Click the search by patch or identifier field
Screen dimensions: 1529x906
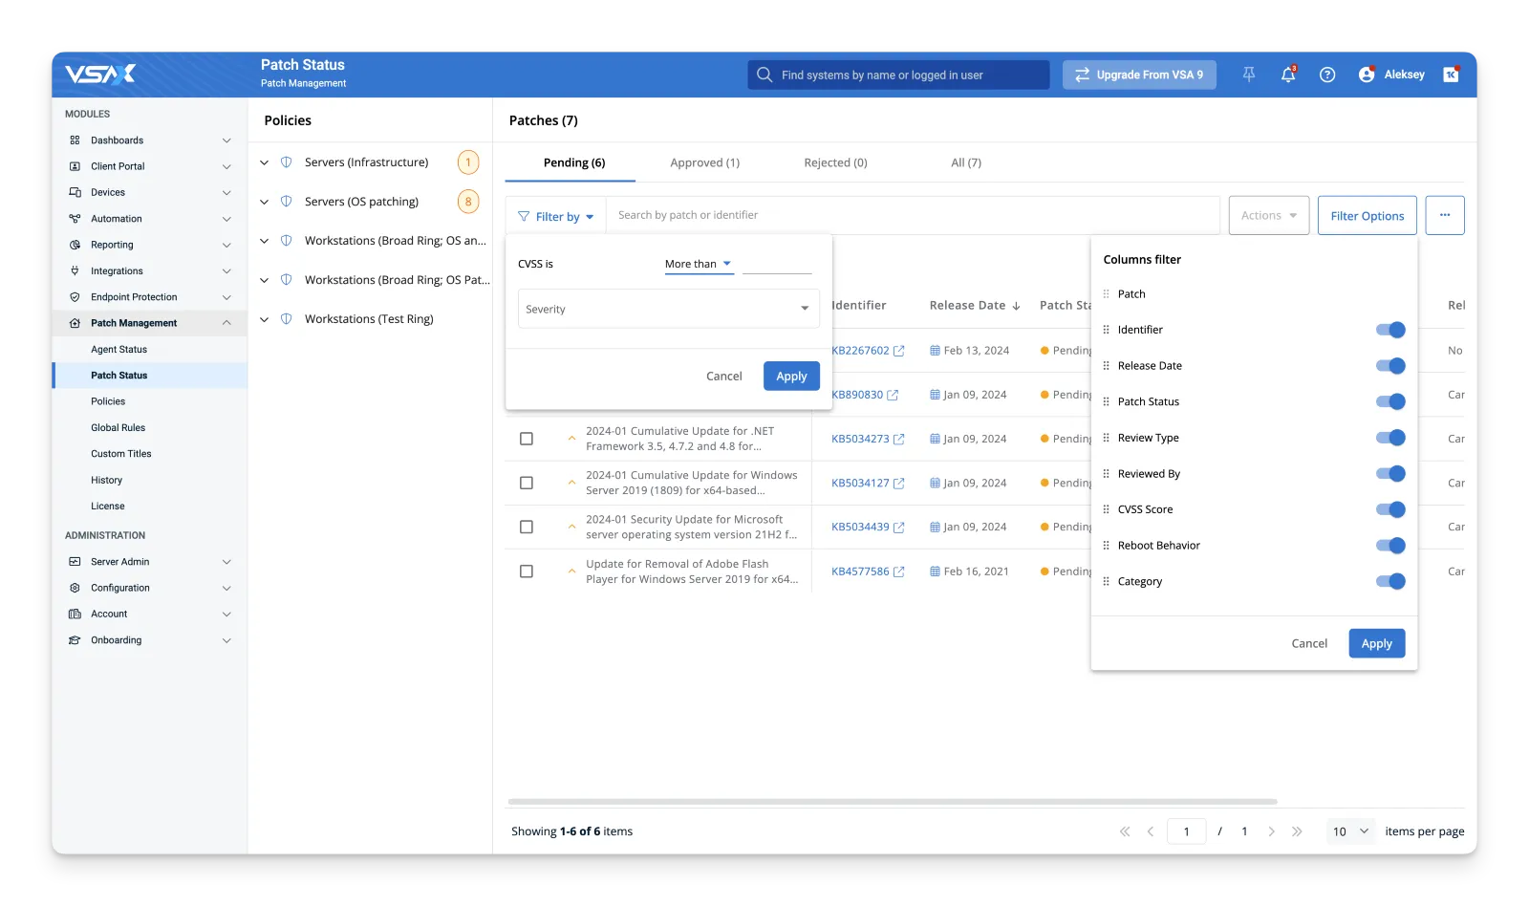pos(913,215)
